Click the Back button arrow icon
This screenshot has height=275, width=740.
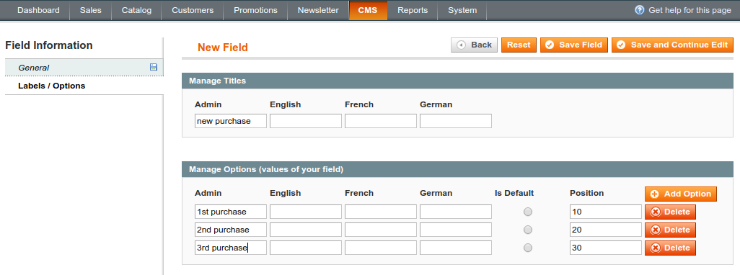tap(461, 45)
